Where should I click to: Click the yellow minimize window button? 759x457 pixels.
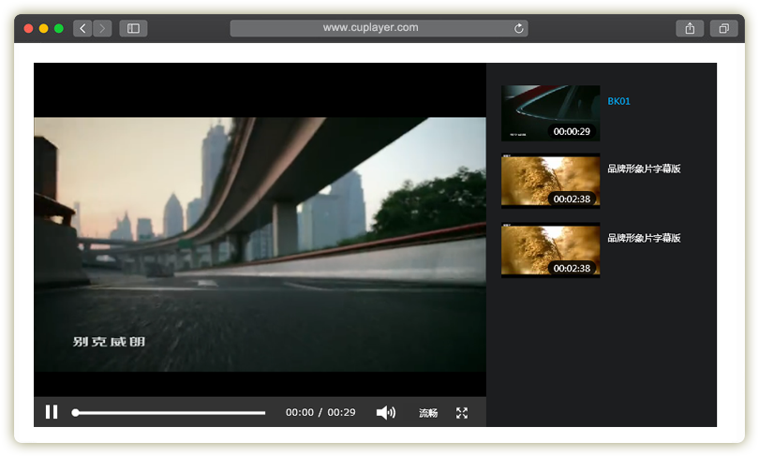pos(43,29)
